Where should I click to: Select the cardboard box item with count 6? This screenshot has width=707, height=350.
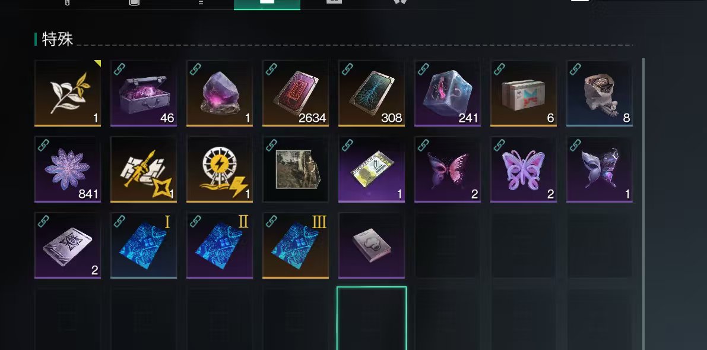(x=524, y=93)
